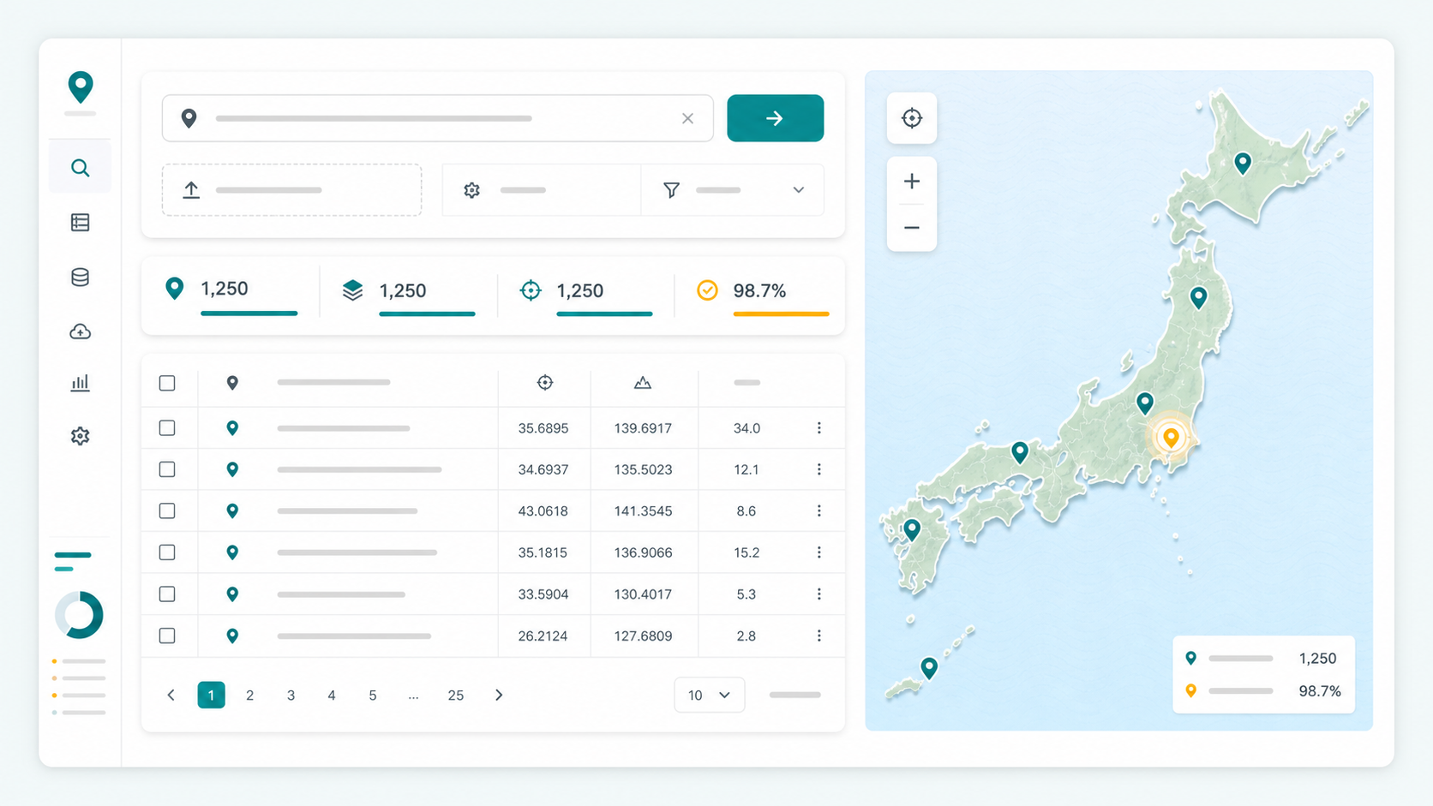Sort by the crosshair coordinate column header

[545, 383]
